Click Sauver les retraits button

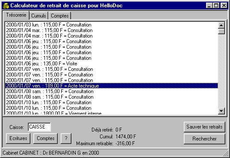point(204,127)
